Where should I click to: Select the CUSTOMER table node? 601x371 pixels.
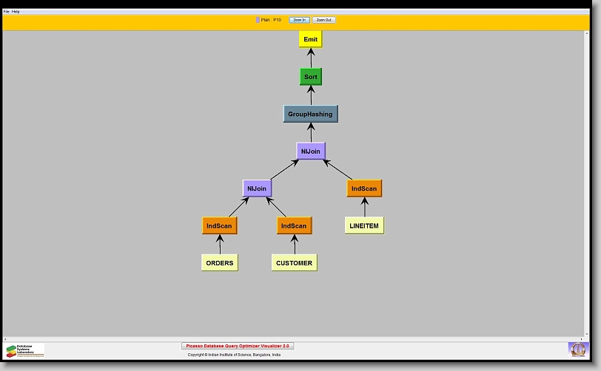(294, 262)
